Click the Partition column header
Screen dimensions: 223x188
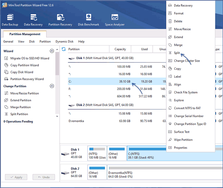(89, 49)
